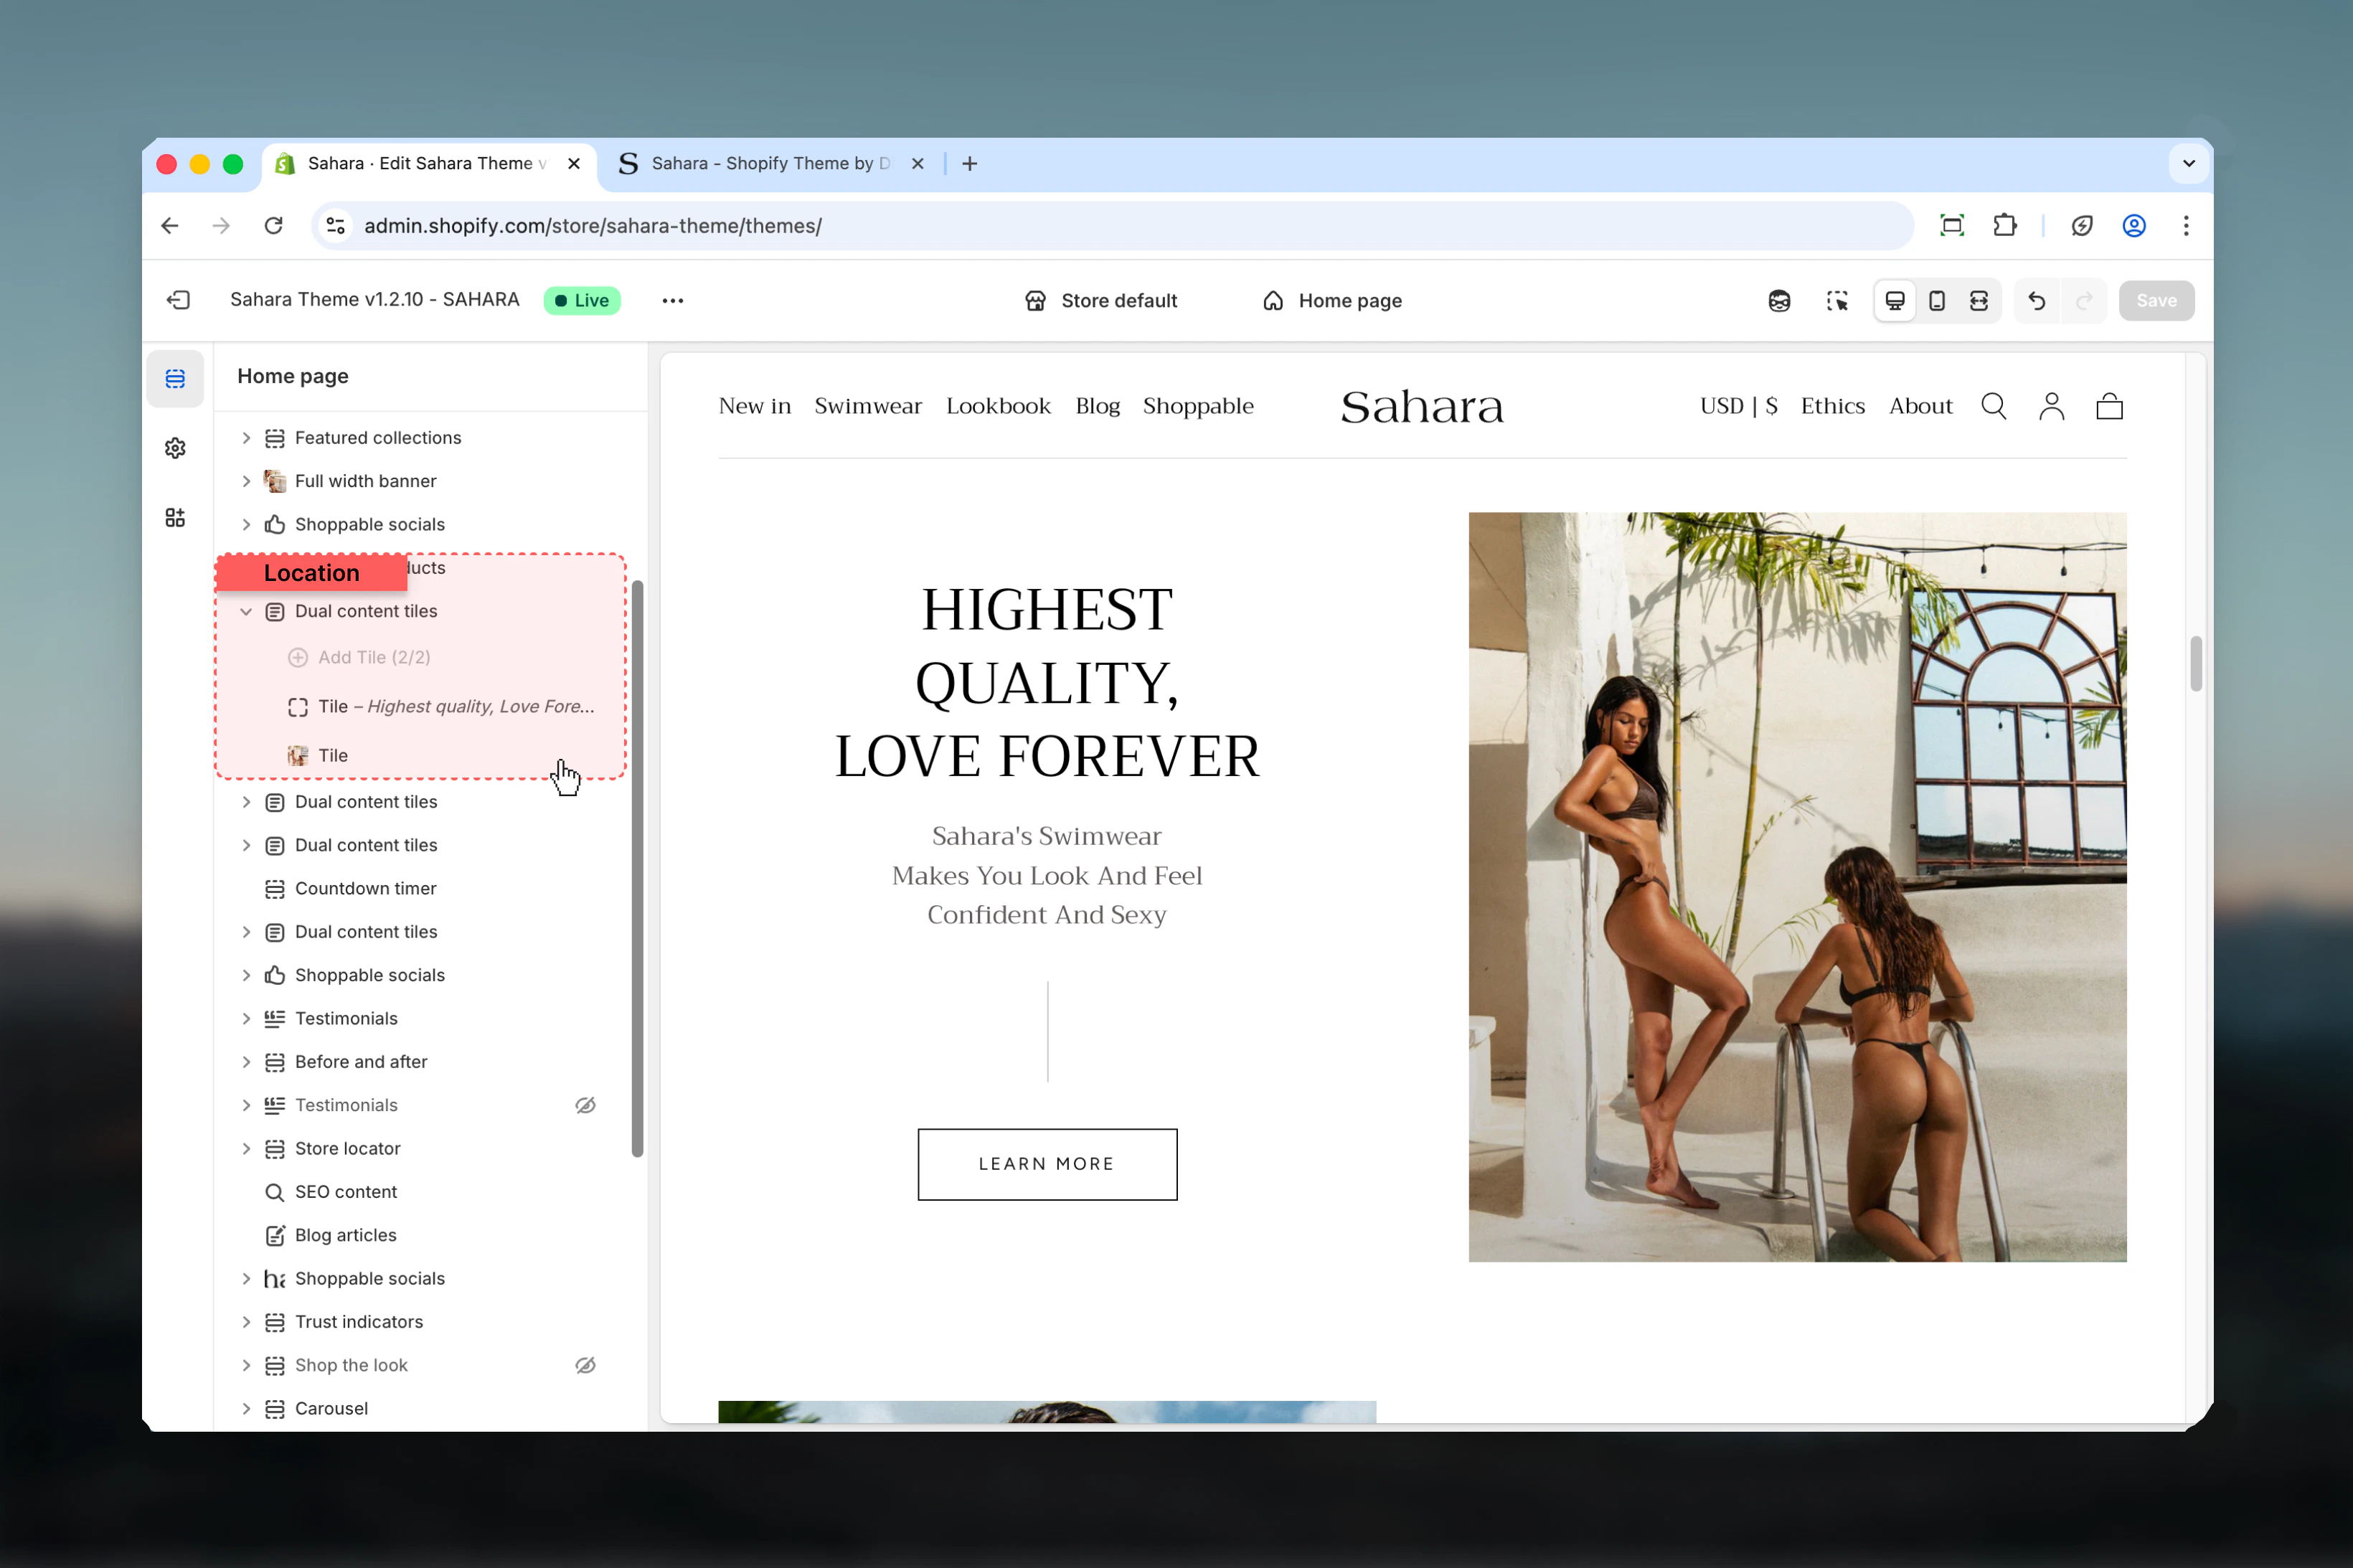This screenshot has width=2353, height=1568.
Task: Open Lookbook menu item in preview
Action: tap(998, 406)
